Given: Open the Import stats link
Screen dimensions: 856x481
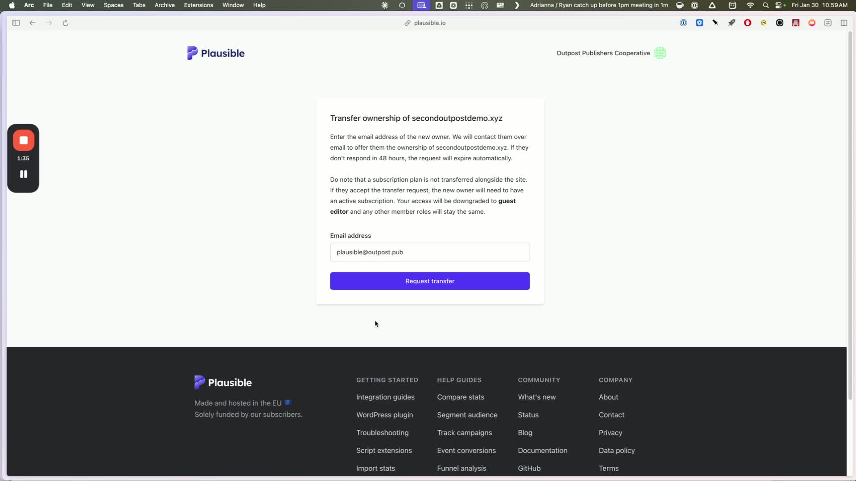Looking at the screenshot, I should click(x=375, y=468).
